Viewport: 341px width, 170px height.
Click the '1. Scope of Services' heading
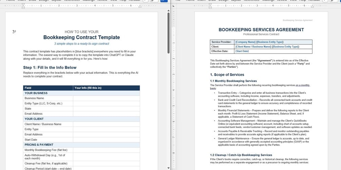[227, 75]
